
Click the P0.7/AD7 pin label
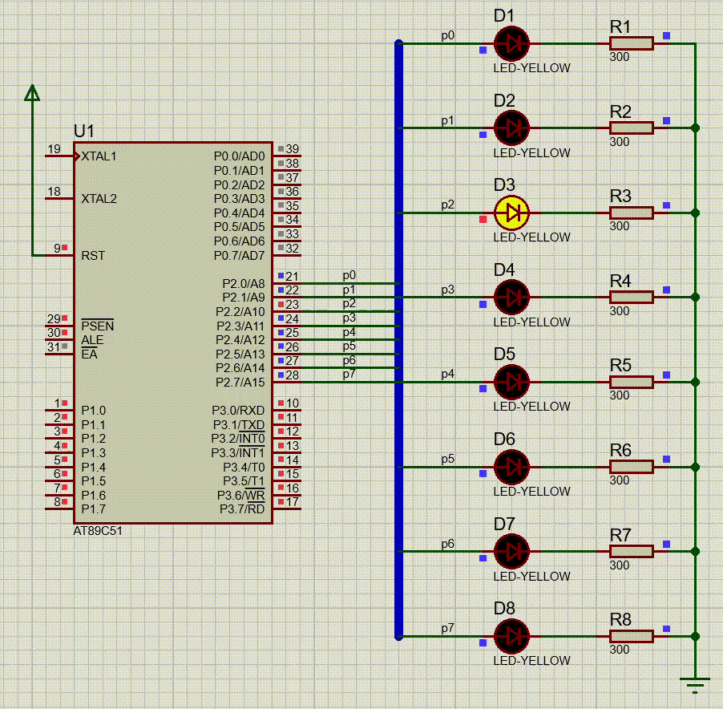(240, 256)
